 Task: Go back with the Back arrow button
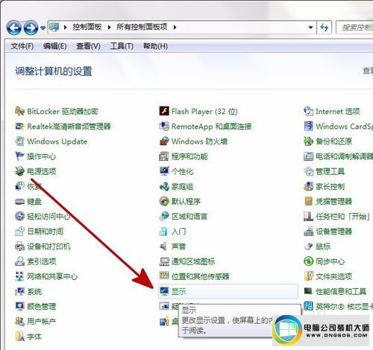[x=13, y=28]
